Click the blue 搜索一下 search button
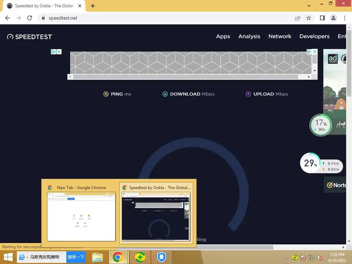The image size is (352, 264). [x=76, y=257]
